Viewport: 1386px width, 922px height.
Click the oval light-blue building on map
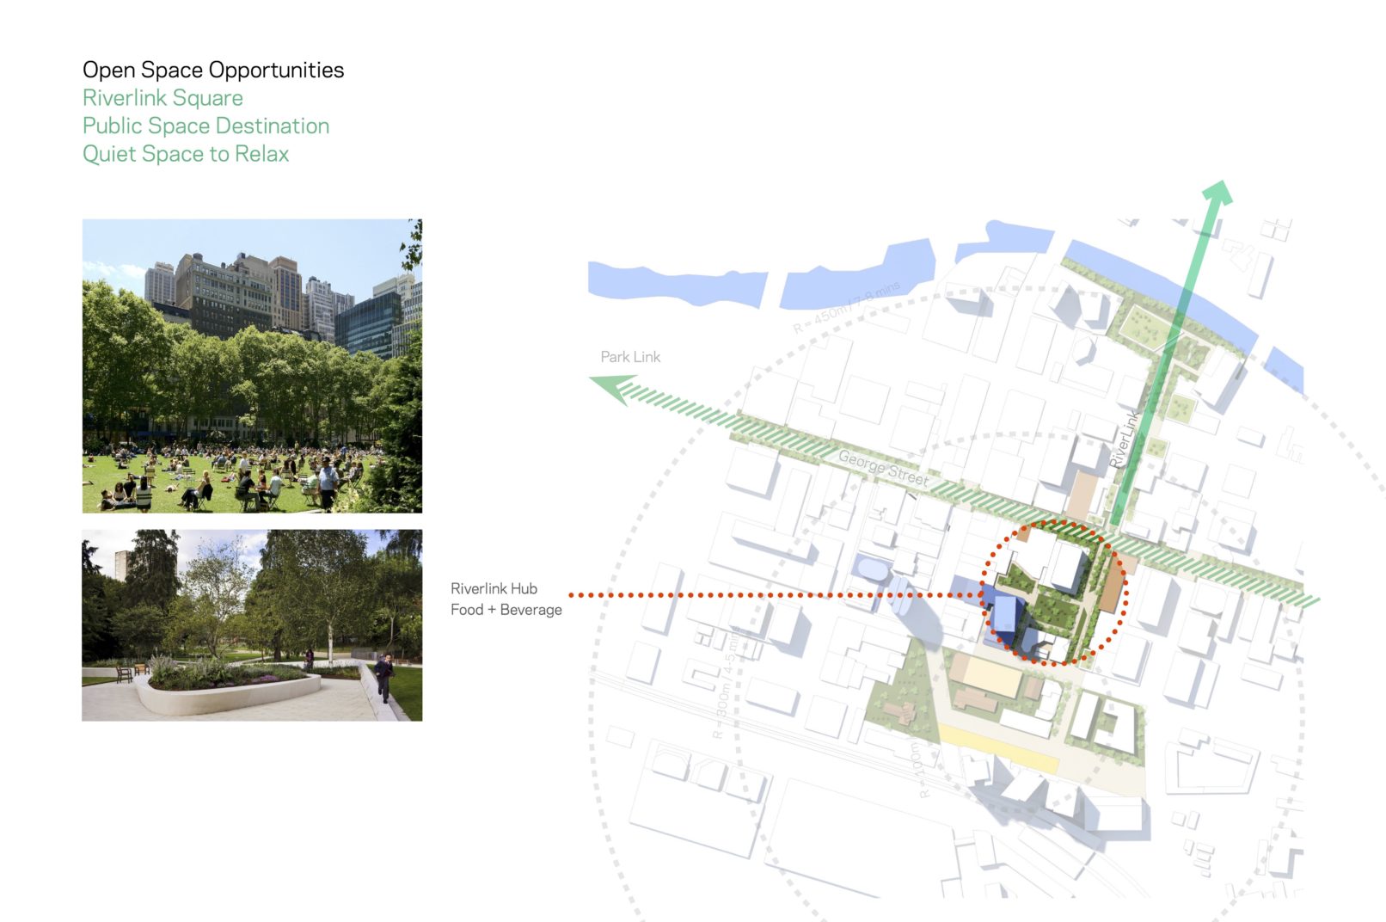point(873,569)
